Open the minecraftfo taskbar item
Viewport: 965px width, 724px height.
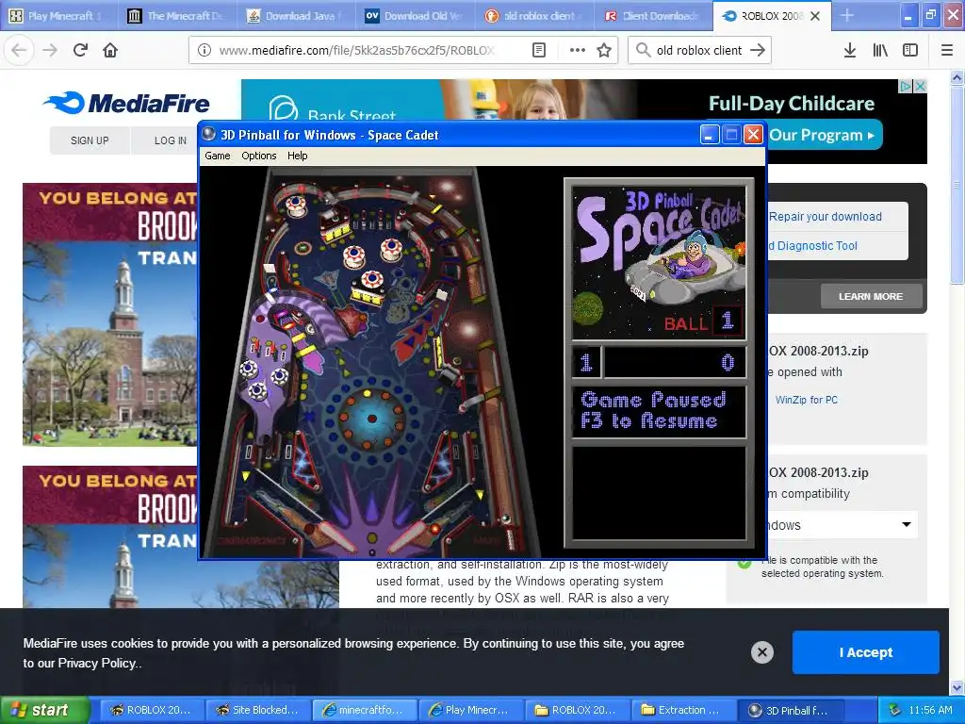365,710
